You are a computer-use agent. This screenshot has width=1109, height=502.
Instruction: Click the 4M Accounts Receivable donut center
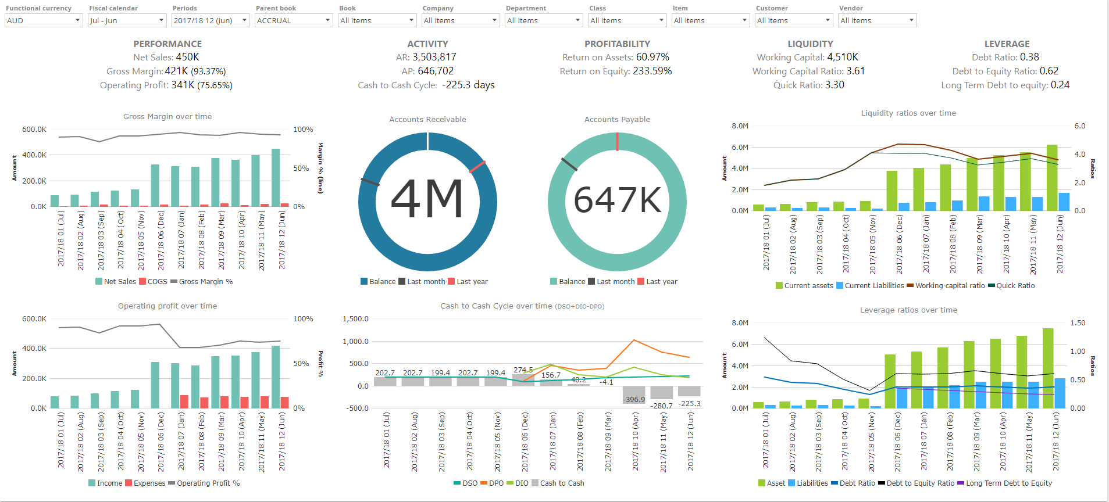point(427,201)
